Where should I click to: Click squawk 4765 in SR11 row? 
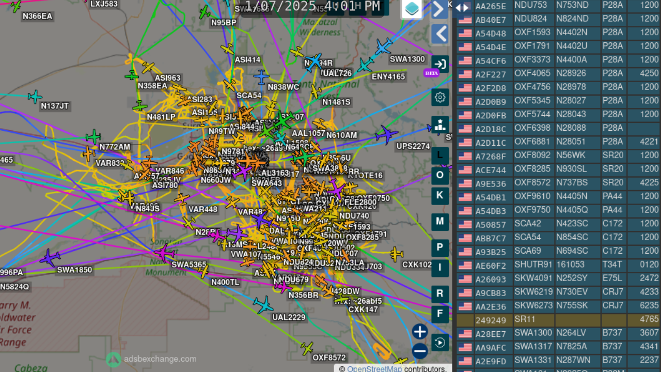649,320
